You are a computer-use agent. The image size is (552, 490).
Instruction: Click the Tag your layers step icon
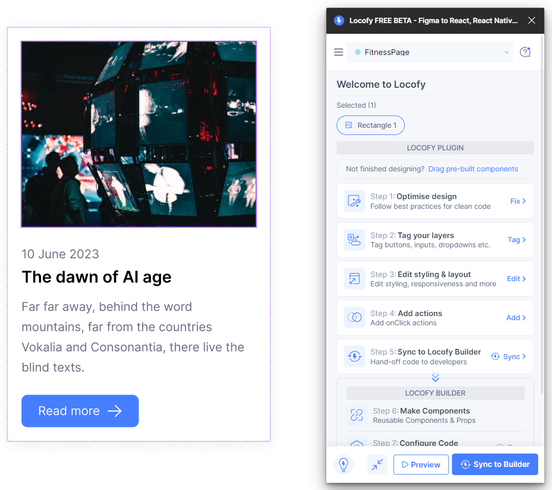point(354,240)
